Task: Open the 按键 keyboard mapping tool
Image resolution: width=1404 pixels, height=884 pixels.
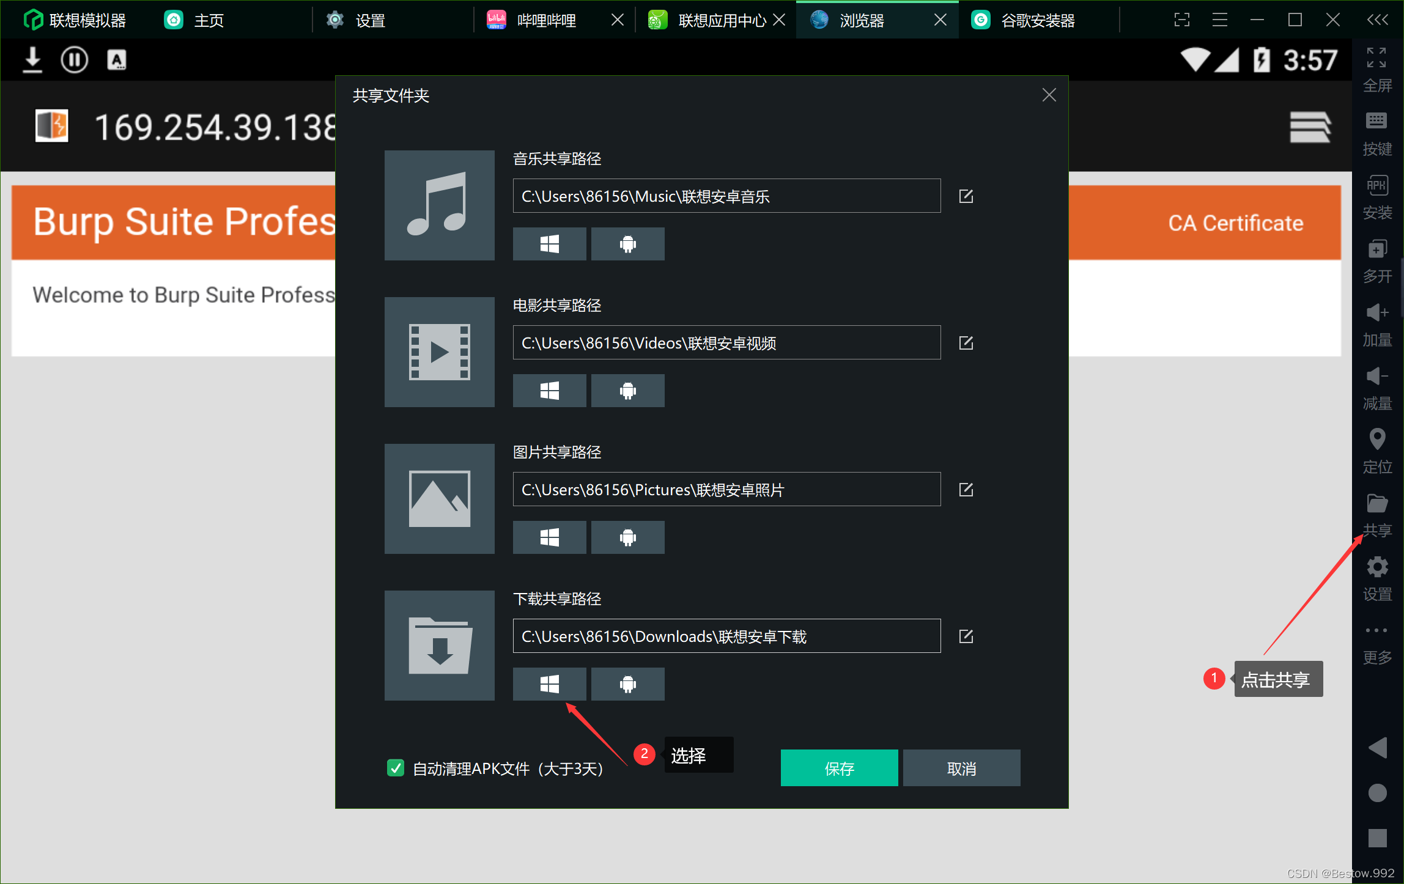Action: [1377, 133]
